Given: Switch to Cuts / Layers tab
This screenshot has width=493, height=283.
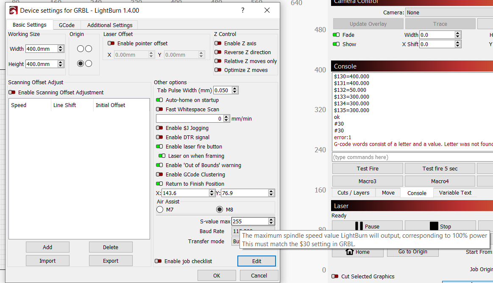Looking at the screenshot, I should click(x=354, y=192).
